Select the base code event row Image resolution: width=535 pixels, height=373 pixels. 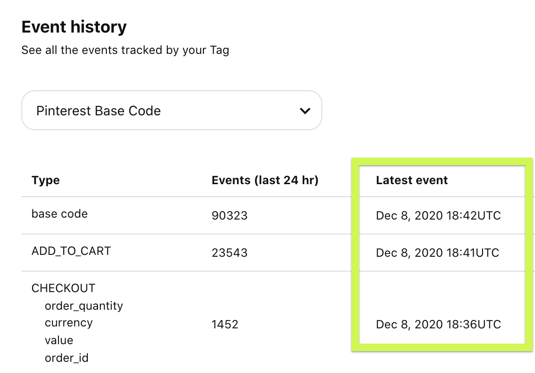59,214
